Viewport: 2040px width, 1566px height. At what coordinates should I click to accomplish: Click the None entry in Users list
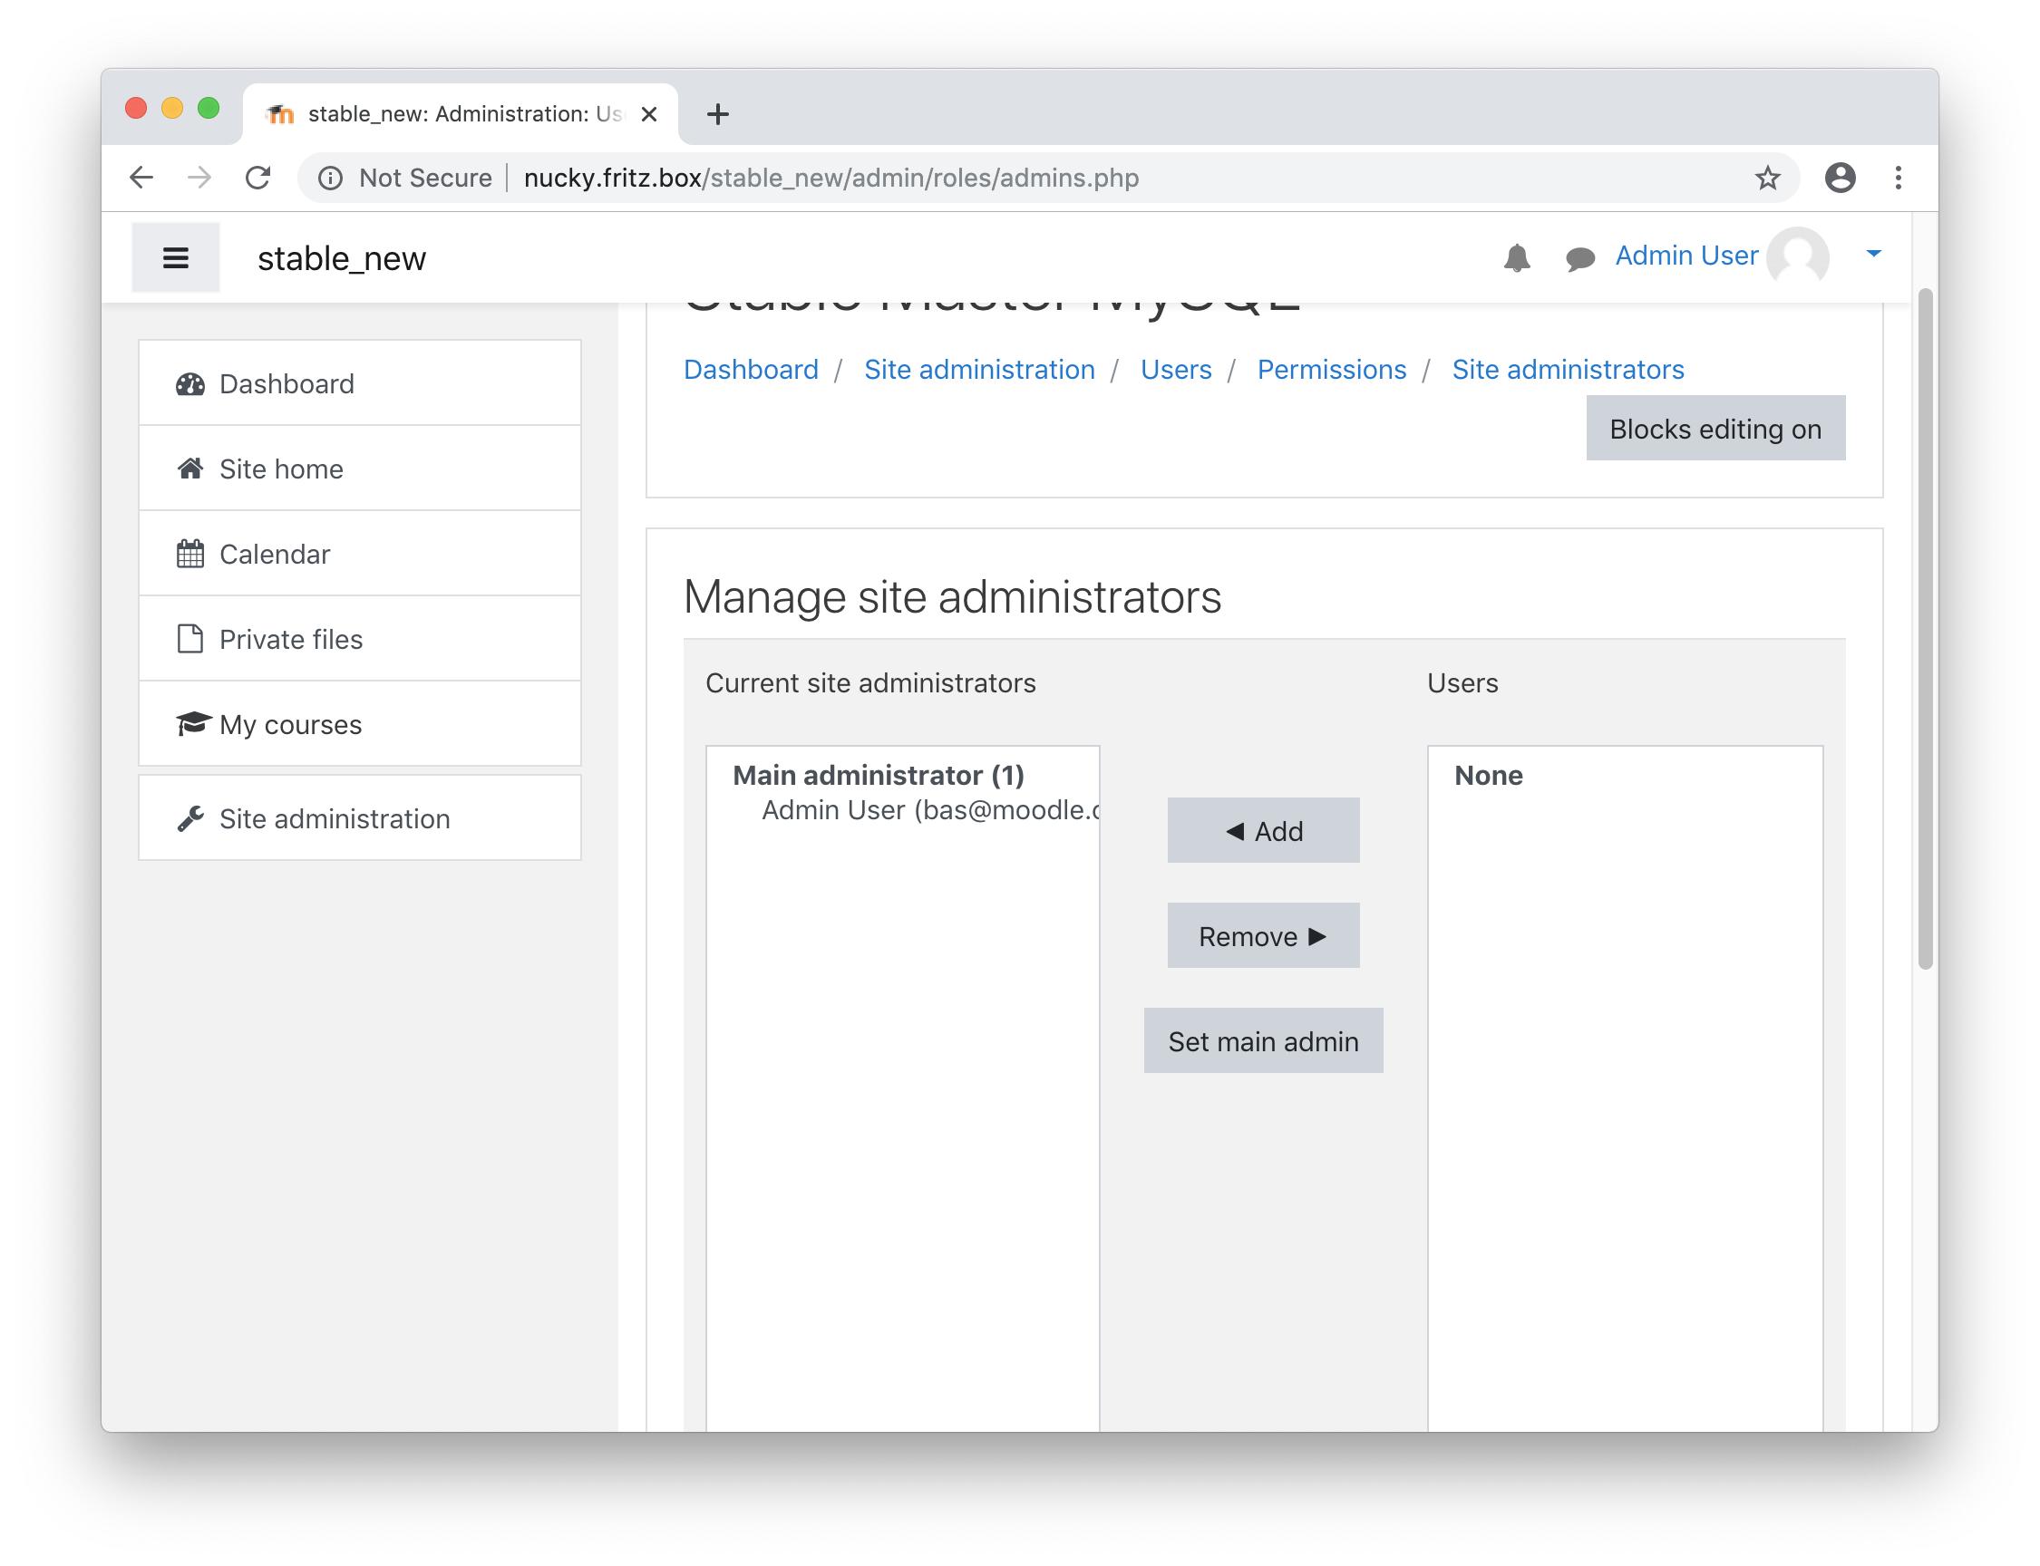point(1488,775)
